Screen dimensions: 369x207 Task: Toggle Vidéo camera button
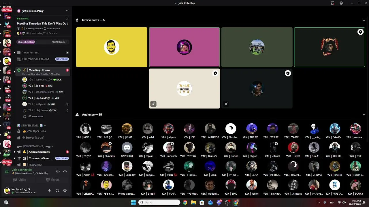pos(20,180)
